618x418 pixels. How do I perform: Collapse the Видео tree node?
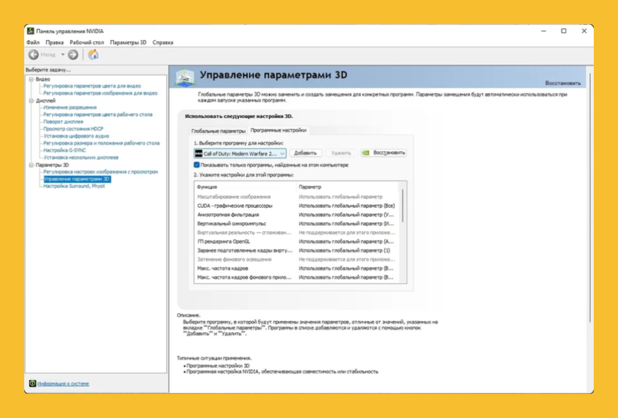coord(31,79)
